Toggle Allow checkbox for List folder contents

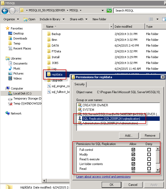point(133,164)
